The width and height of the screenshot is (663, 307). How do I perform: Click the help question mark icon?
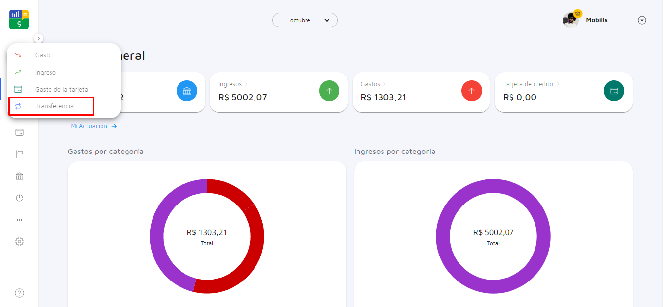coord(19,293)
